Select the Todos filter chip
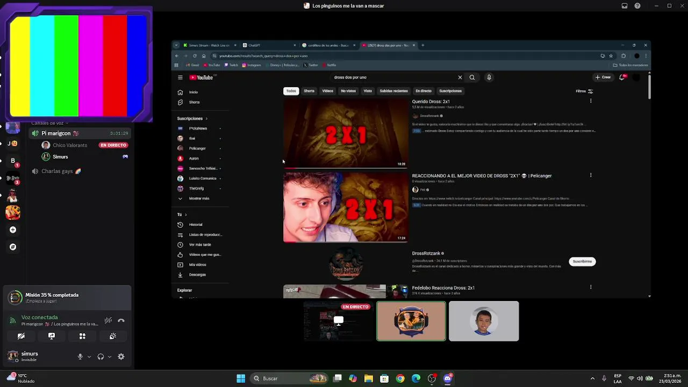 pyautogui.click(x=291, y=91)
